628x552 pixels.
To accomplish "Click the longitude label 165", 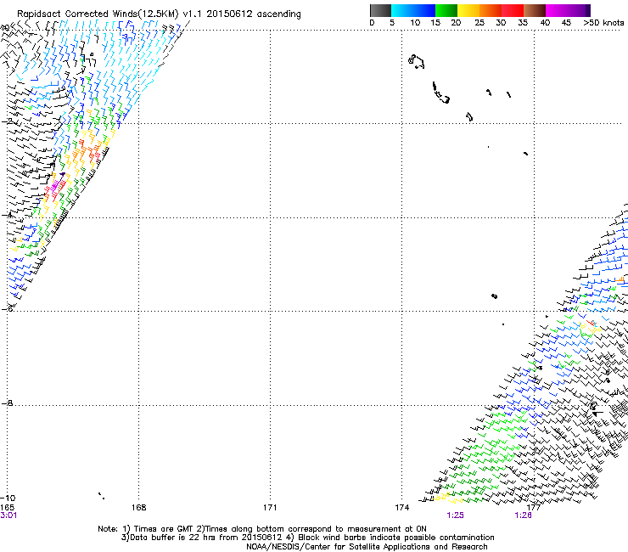I will click(7, 508).
